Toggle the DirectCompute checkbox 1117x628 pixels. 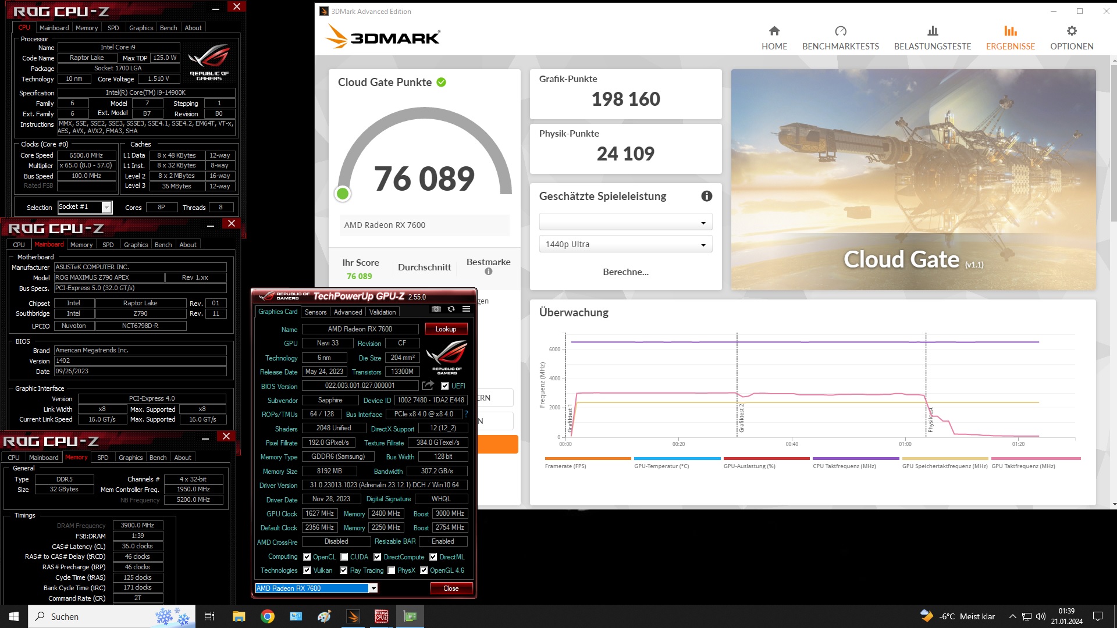tap(378, 557)
